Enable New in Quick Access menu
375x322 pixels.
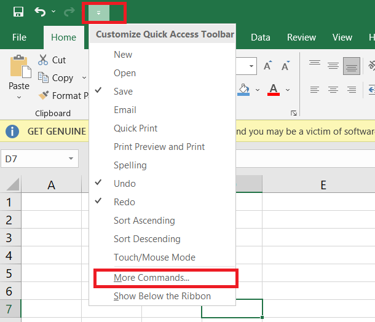click(162, 55)
